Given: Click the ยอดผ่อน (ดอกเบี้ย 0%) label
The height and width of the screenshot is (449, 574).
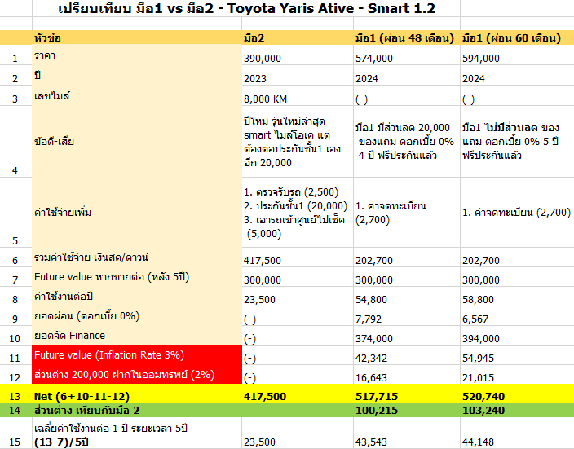Looking at the screenshot, I should click(x=137, y=316).
